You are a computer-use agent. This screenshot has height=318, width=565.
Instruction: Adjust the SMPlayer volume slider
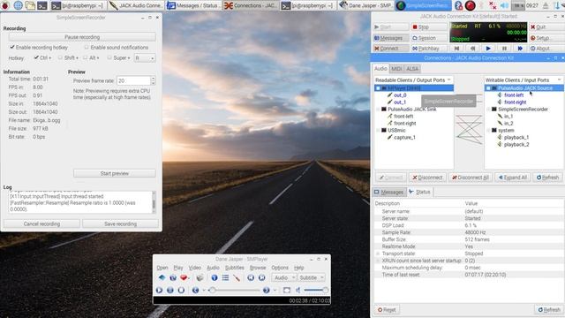coord(316,290)
